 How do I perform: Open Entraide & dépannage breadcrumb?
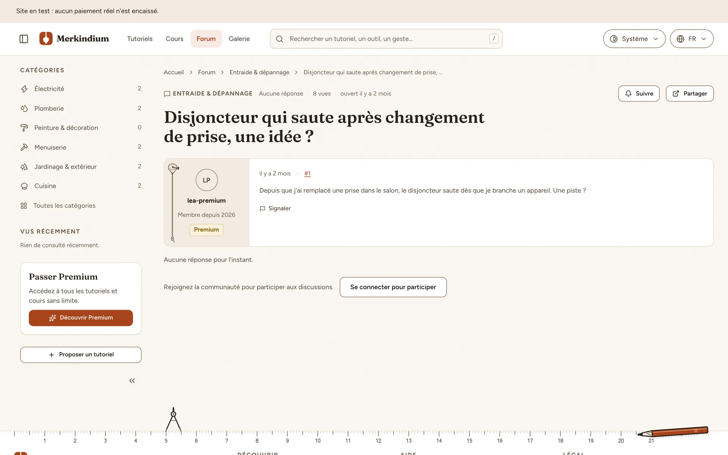(259, 72)
